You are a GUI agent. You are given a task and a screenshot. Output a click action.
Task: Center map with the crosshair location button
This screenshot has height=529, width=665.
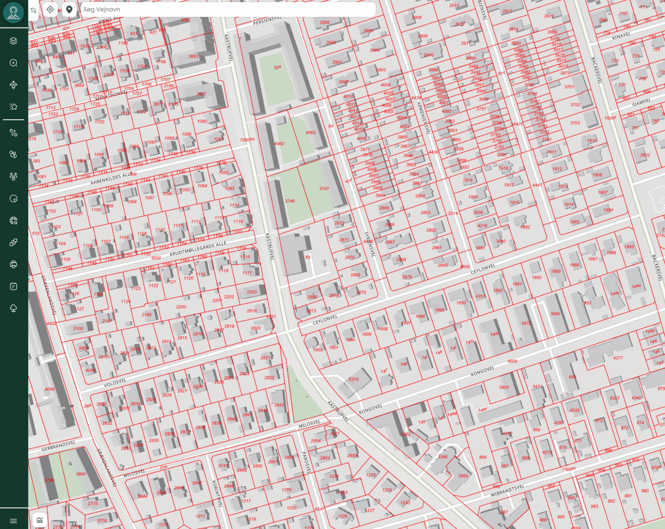(51, 10)
